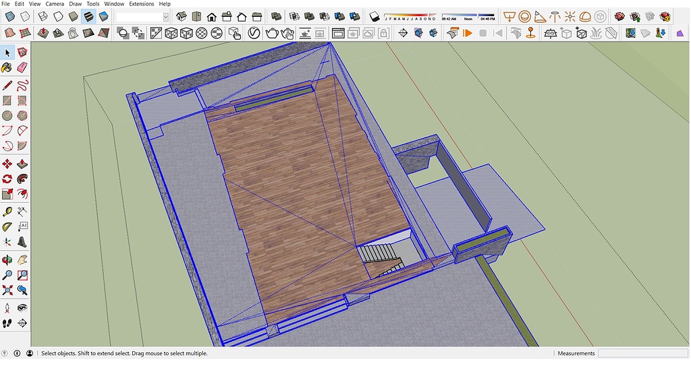
Task: Choose the Zoom Window tool
Action: pyautogui.click(x=22, y=275)
